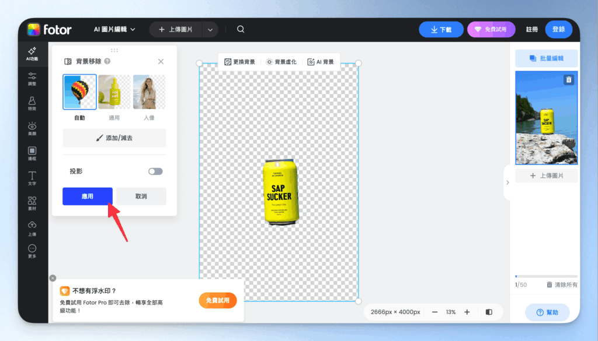Open the 上傳圖片 dropdown arrow
Viewport: 598px width, 341px height.
[x=210, y=28]
